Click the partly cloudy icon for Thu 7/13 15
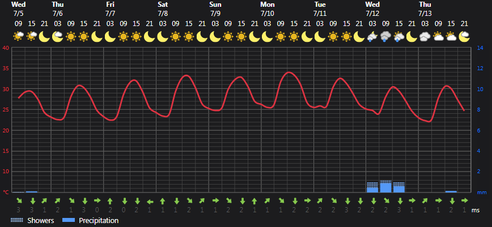 tap(451, 36)
